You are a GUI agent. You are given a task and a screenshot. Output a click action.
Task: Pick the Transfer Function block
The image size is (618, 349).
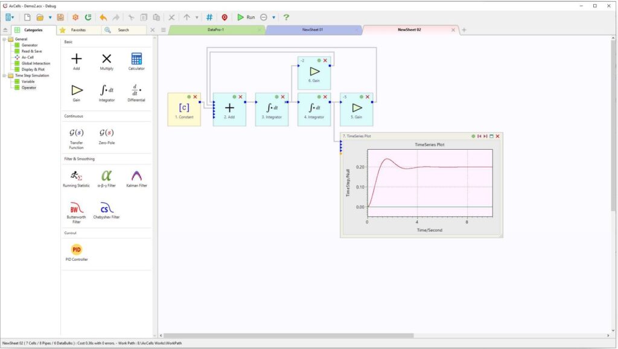pyautogui.click(x=76, y=132)
